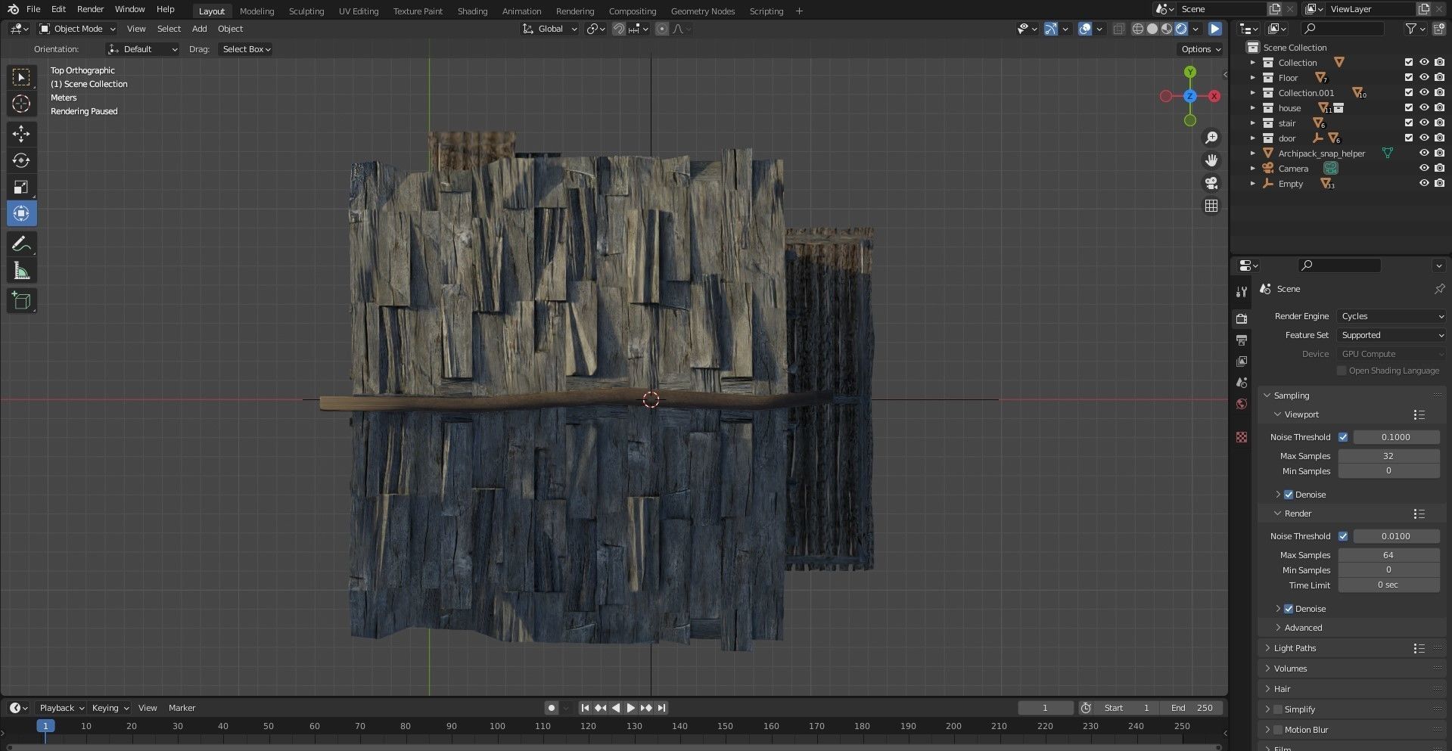Click the pan view hand icon
This screenshot has height=751, width=1452.
(1211, 160)
